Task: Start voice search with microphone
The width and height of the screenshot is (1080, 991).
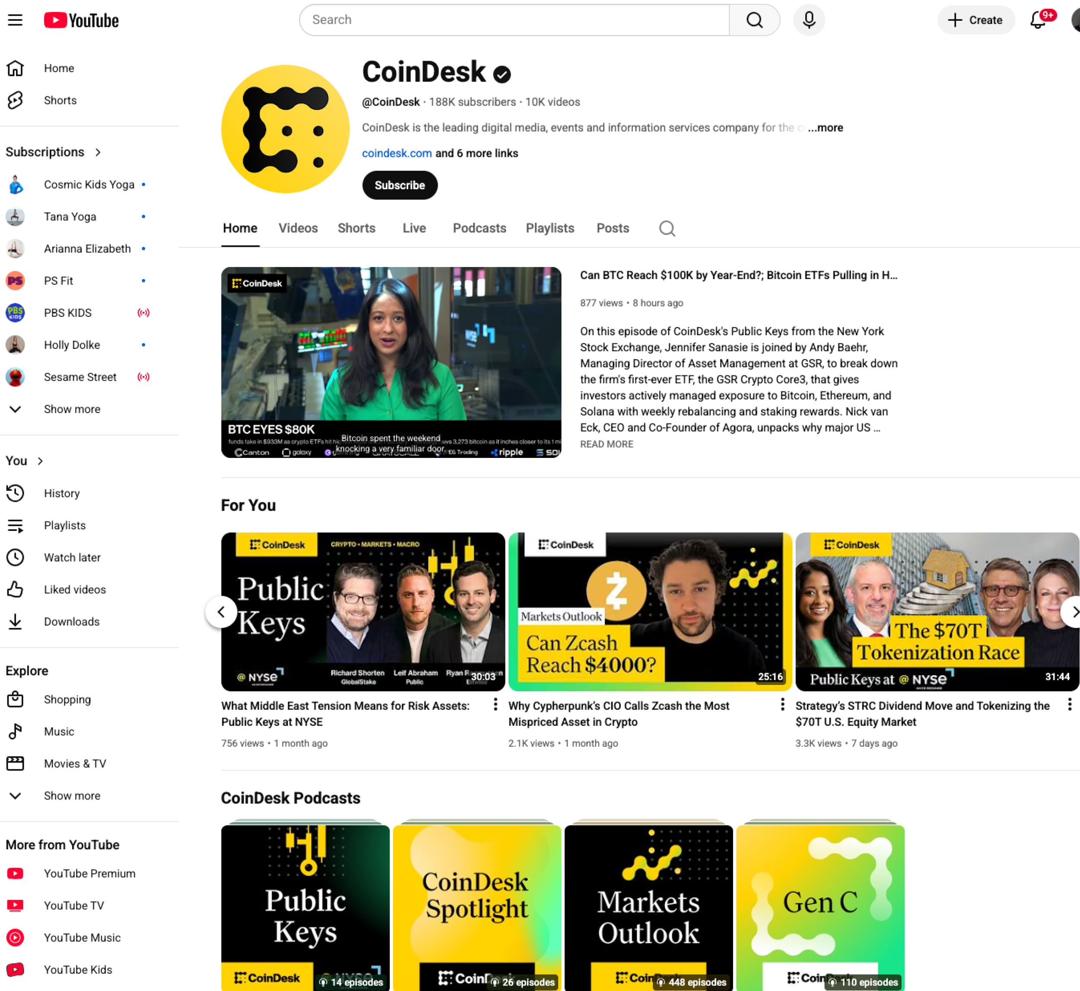Action: [809, 20]
